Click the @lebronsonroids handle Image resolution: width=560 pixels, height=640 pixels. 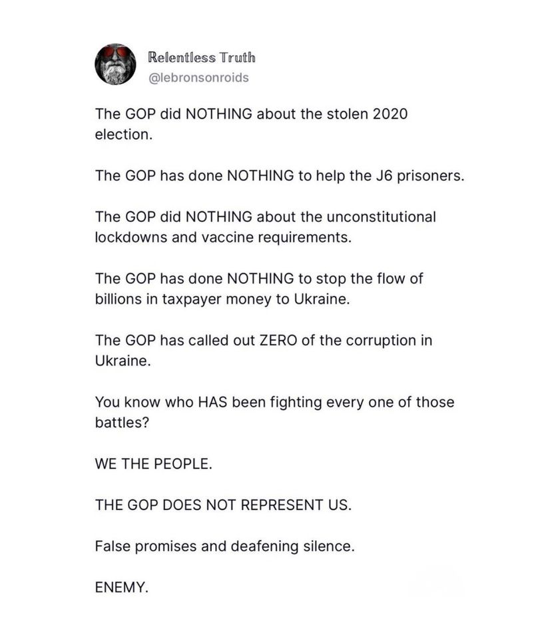[x=198, y=78]
